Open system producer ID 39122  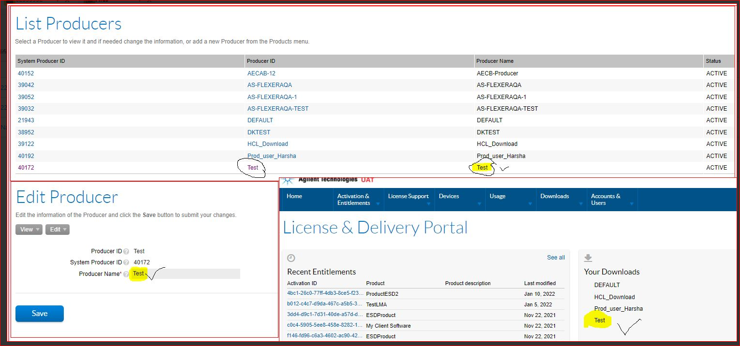click(26, 144)
